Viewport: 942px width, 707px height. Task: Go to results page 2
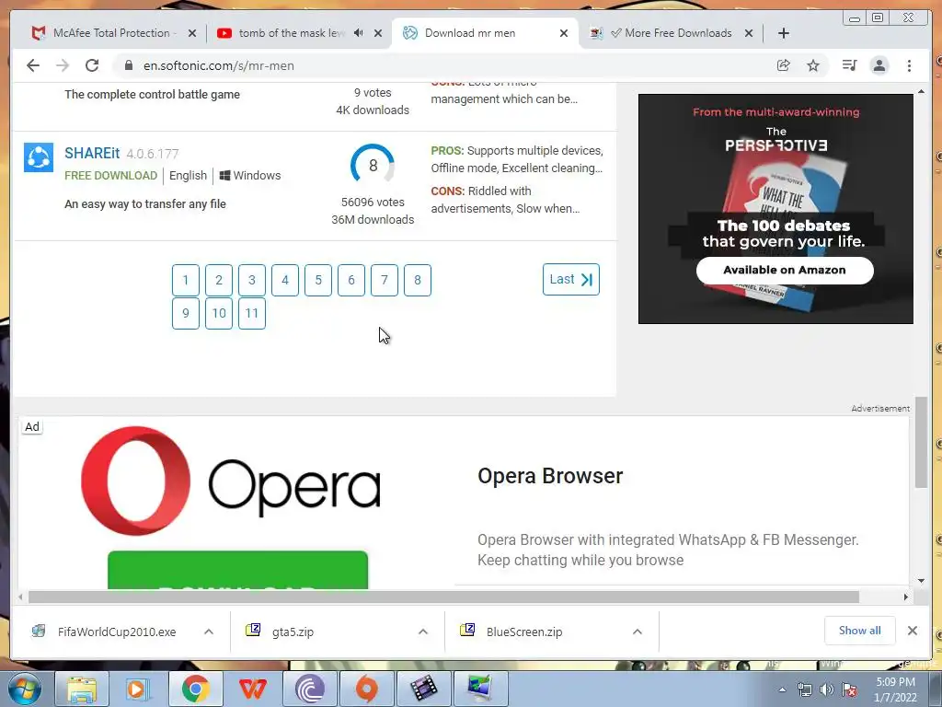[x=219, y=280]
